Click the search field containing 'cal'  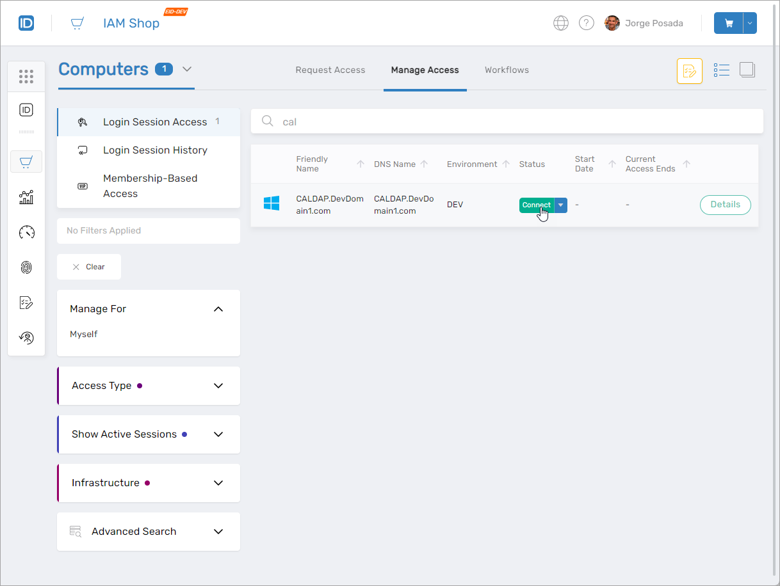(506, 122)
